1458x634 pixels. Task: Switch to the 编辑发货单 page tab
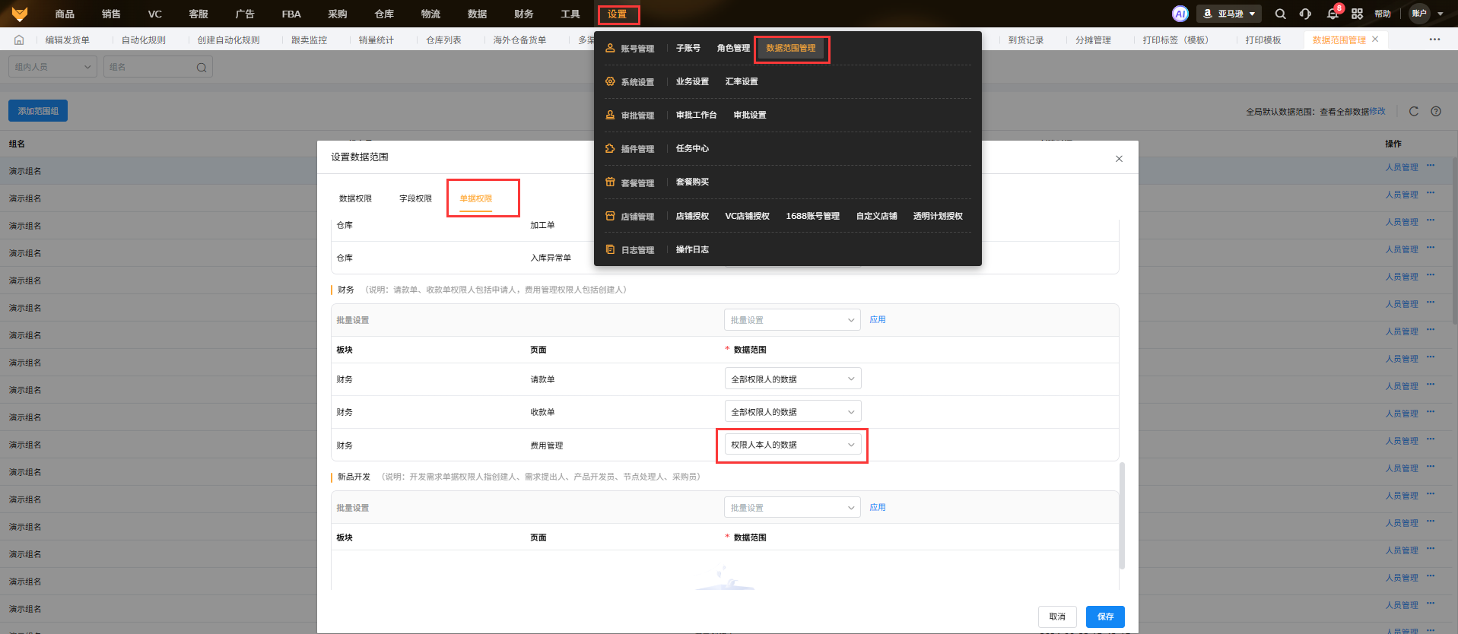pyautogui.click(x=68, y=40)
